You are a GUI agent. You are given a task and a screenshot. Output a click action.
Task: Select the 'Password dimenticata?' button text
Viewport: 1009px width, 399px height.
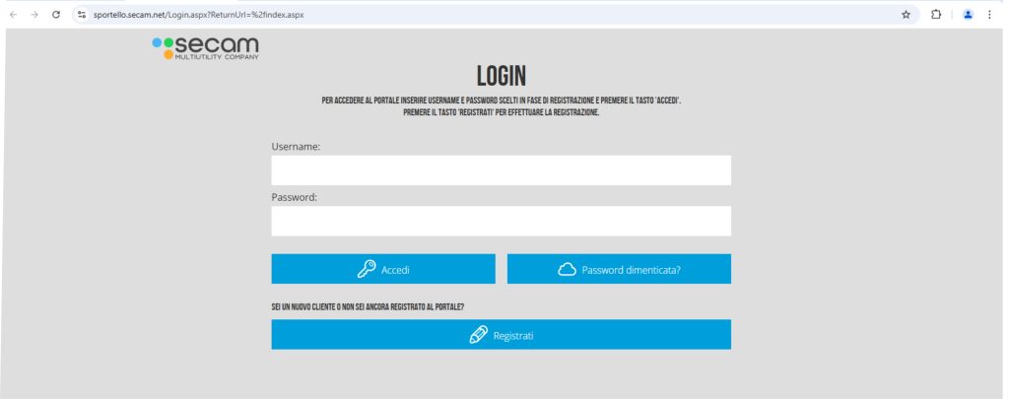pyautogui.click(x=631, y=270)
